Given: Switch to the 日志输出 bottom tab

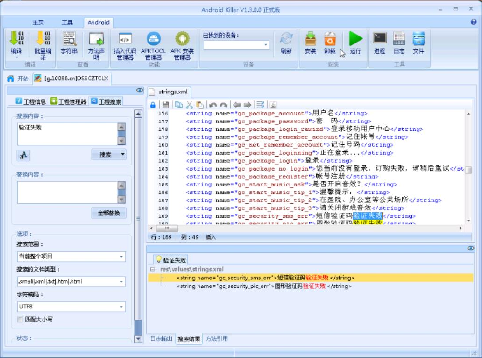Looking at the screenshot, I should coord(161,339).
